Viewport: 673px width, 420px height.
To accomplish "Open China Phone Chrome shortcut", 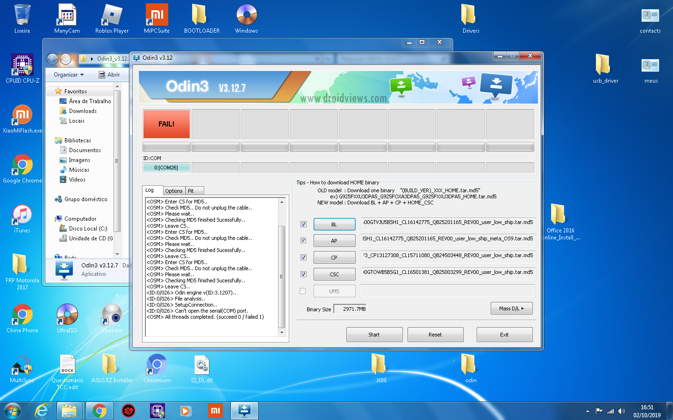I will (22, 318).
